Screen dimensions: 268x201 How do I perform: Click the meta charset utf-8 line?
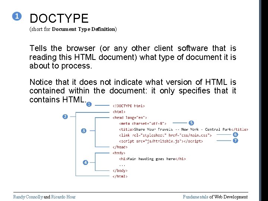143,124
